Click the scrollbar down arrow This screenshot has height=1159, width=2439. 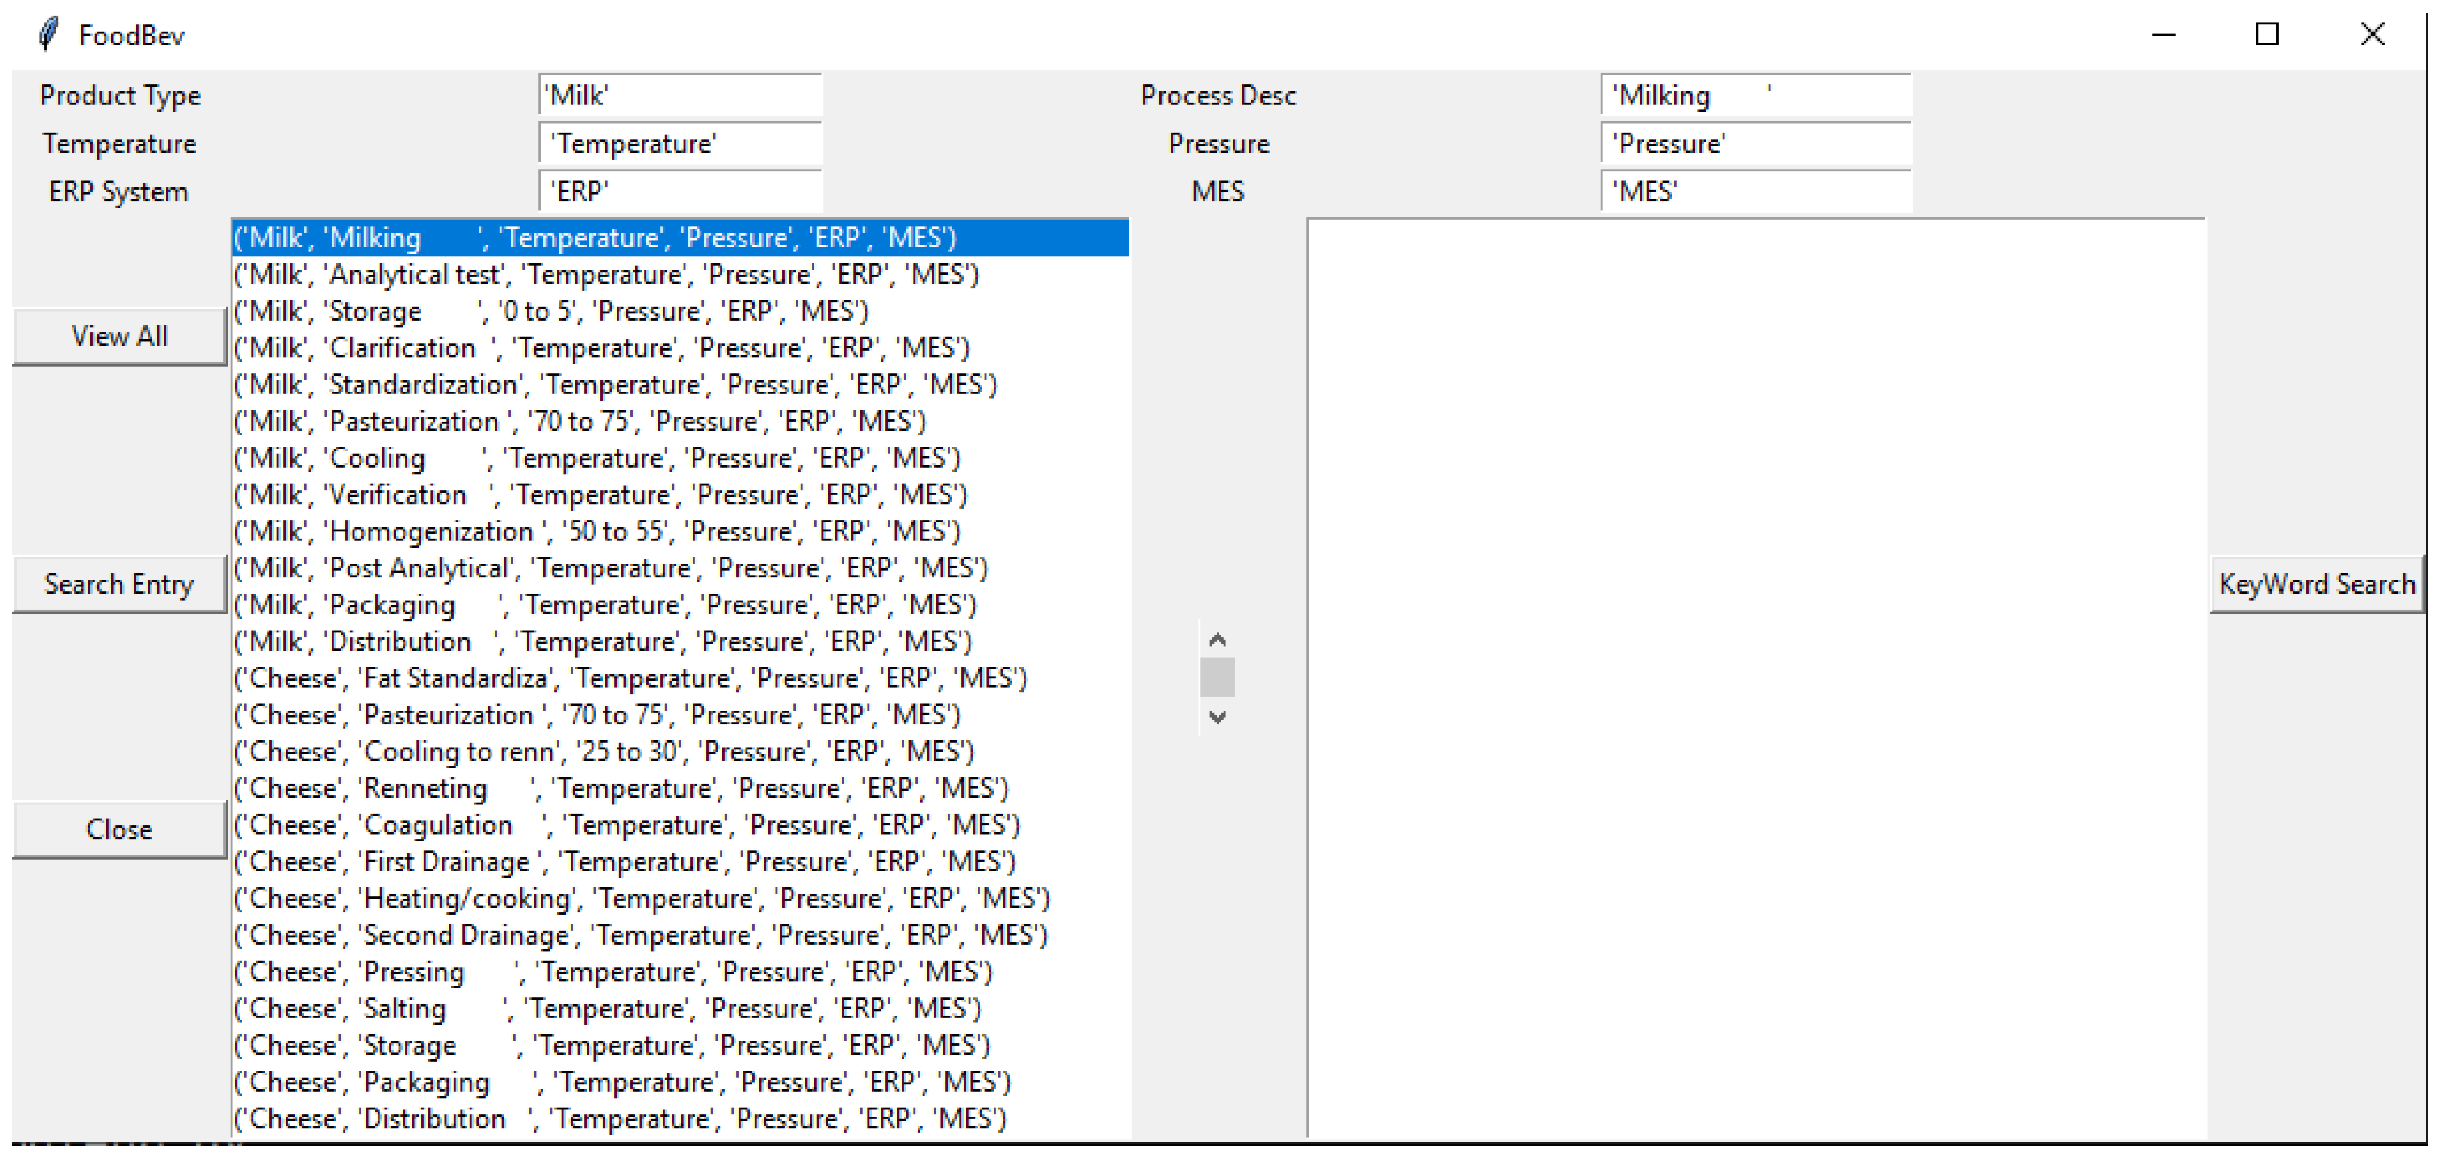1218,716
